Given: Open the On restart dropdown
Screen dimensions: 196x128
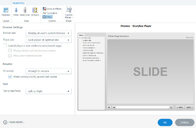Looking at the screenshot, I should click(48, 71).
